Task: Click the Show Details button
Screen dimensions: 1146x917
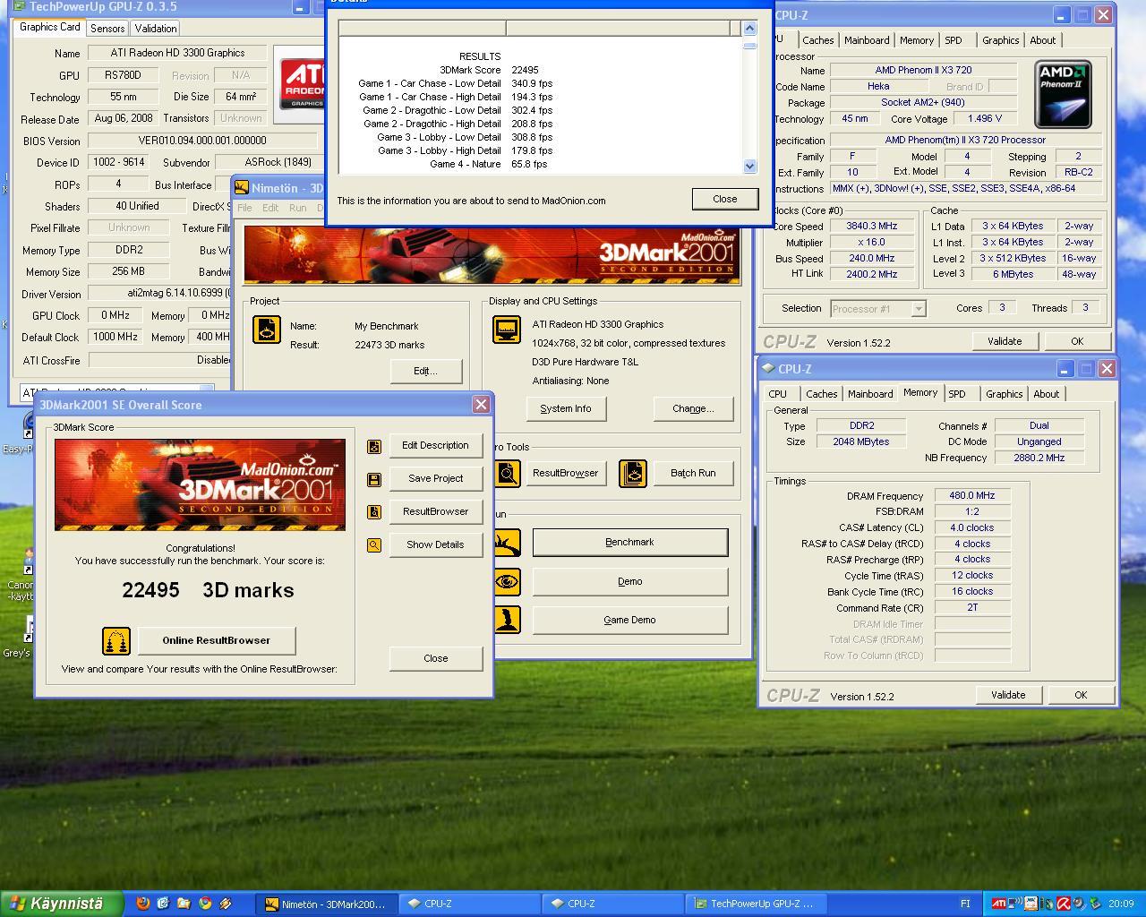Action: 435,544
